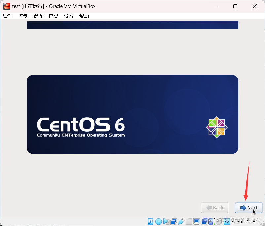This screenshot has width=265, height=226.
Task: Open the 管理 menu
Action: click(8, 16)
